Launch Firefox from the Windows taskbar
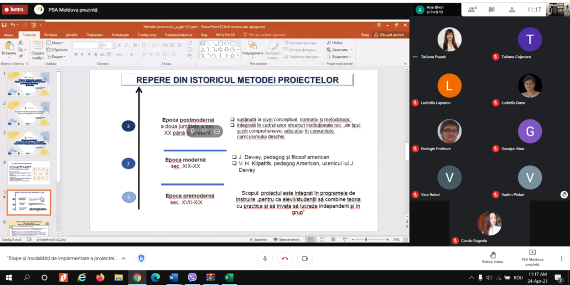The height and width of the screenshot is (285, 570). click(x=100, y=277)
